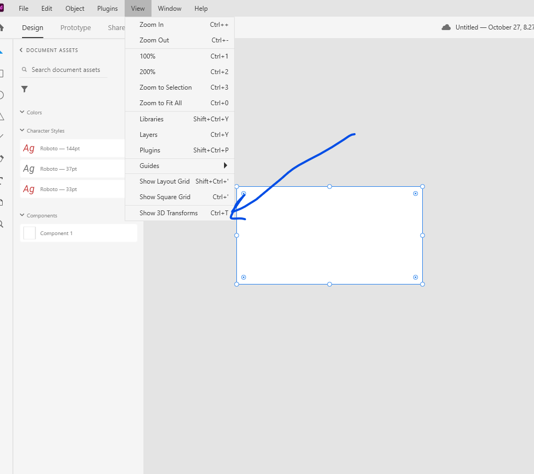Select the Roboto — 144pt character style

72,148
